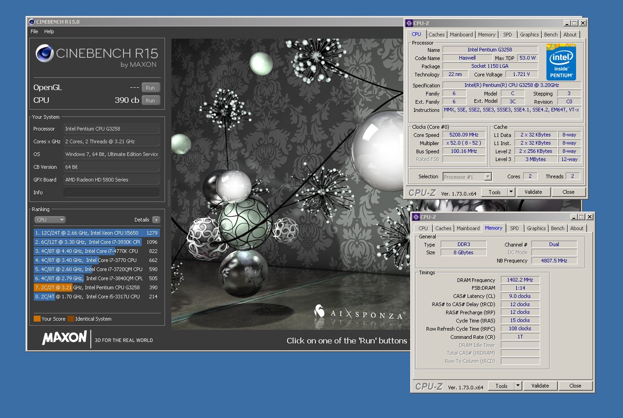The image size is (623, 418).
Task: Minimize the top CPU-Z window
Action: tap(567, 23)
